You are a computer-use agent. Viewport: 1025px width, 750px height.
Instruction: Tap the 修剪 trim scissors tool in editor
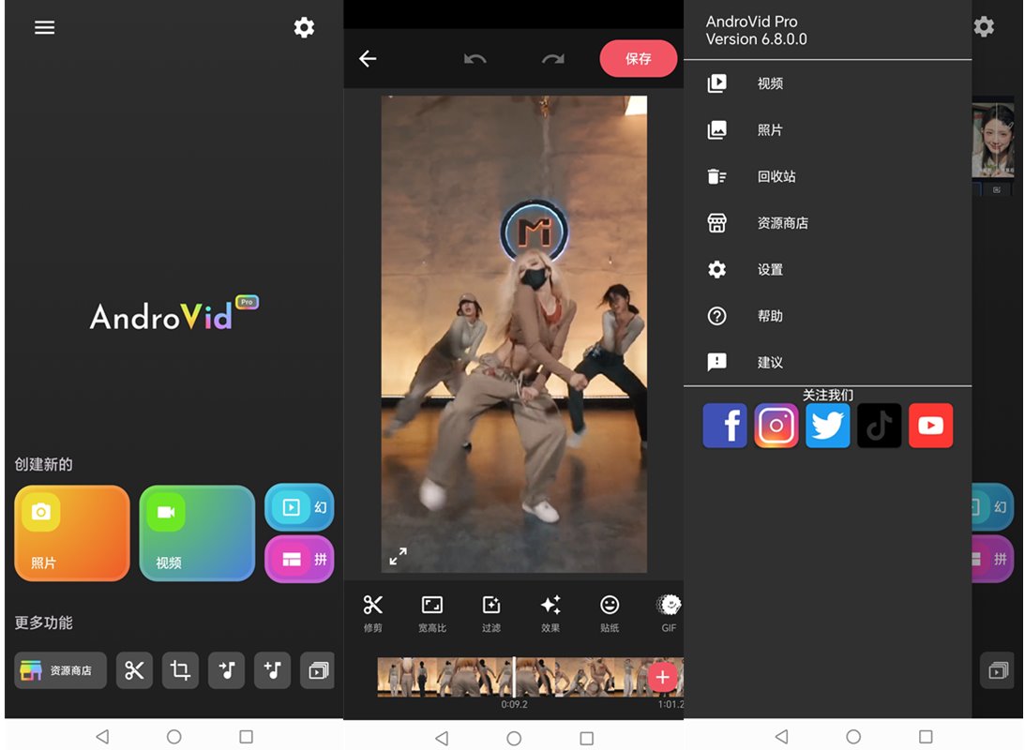[373, 612]
